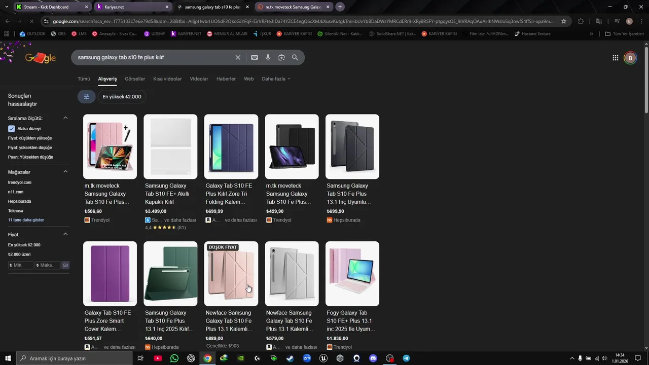Open Chrome three-dot menu
Screen dimensions: 649x365
pyautogui.click(x=641, y=21)
